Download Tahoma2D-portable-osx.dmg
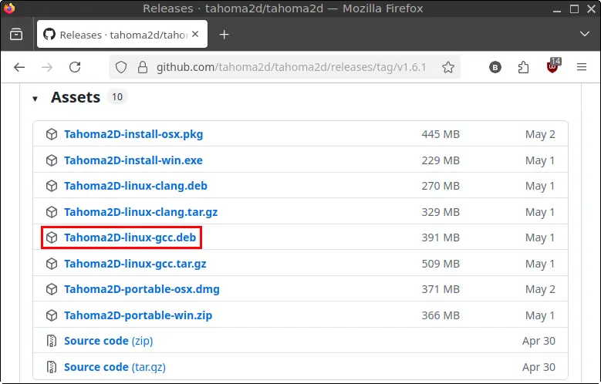 coord(142,289)
